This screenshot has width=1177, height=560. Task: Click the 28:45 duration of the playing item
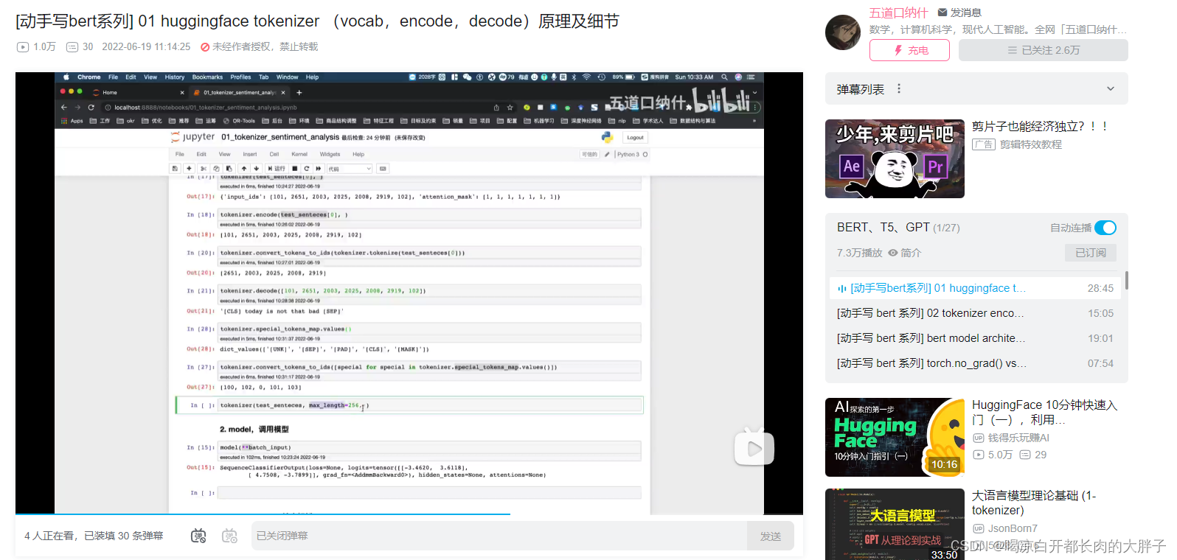[1100, 288]
